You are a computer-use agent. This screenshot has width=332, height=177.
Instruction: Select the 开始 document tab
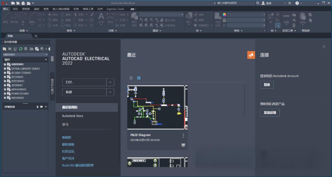(10, 36)
